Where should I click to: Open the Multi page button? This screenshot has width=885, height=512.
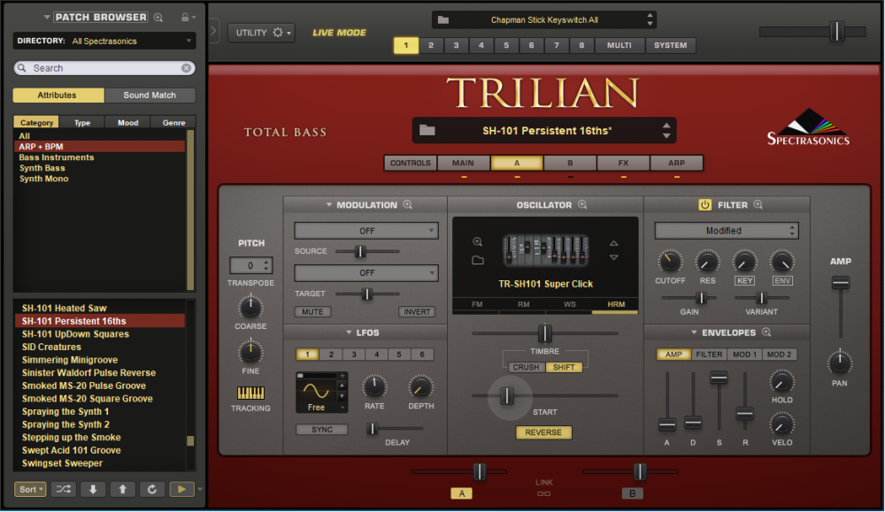click(619, 45)
